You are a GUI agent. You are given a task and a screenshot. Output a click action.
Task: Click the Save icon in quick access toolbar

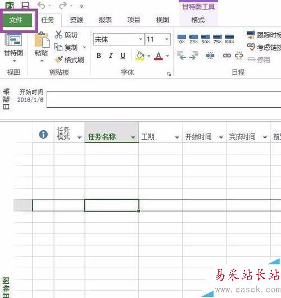[x=25, y=5]
